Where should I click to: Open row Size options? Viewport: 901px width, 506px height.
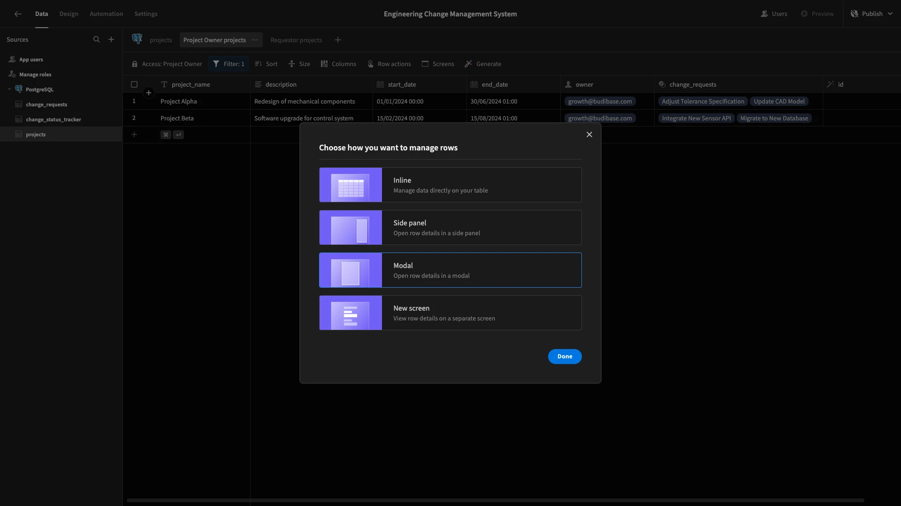pyautogui.click(x=299, y=64)
